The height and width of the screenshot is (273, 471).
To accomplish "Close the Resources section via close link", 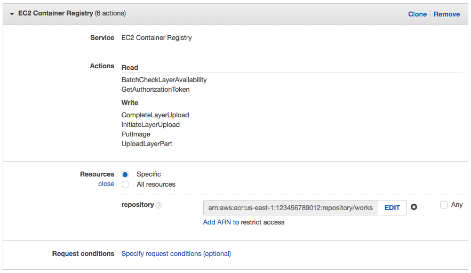I will click(x=106, y=184).
